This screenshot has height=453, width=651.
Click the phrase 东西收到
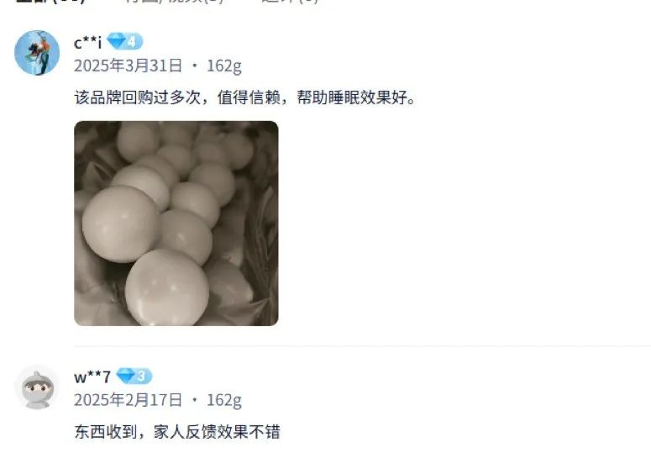click(106, 432)
